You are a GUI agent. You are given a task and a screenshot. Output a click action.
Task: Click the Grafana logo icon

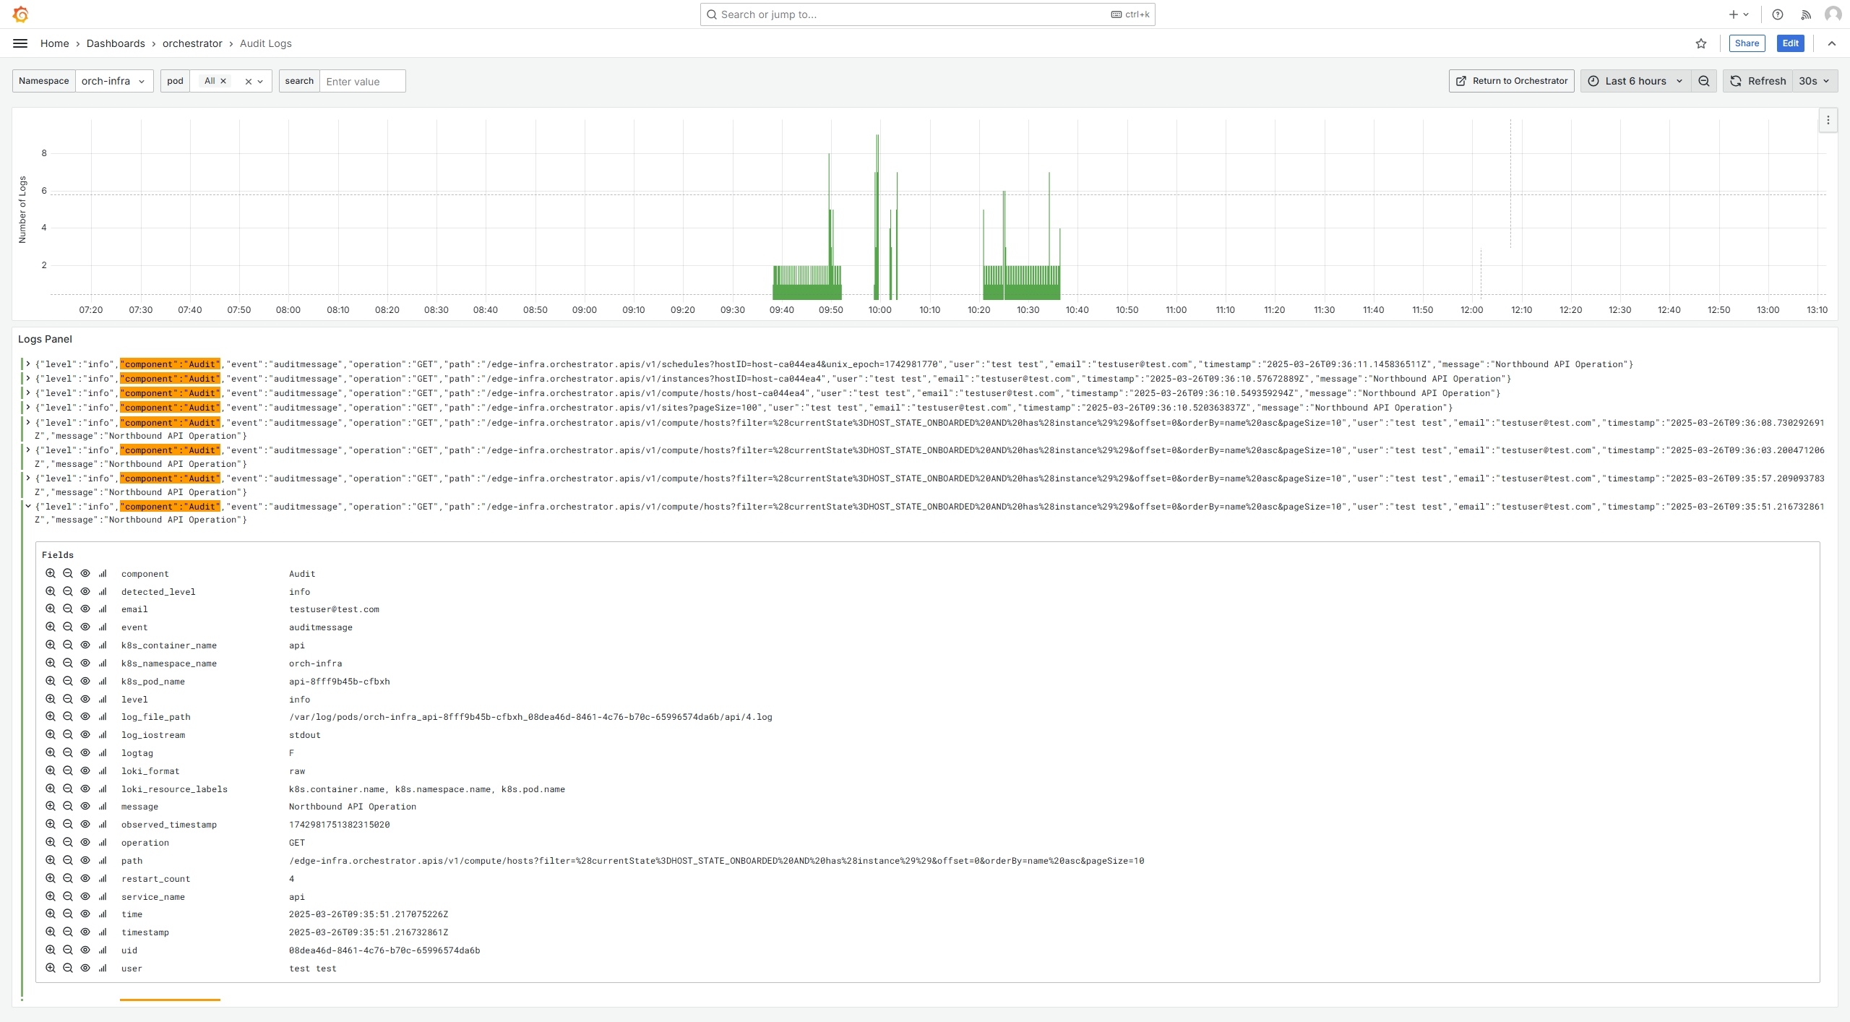coord(20,14)
